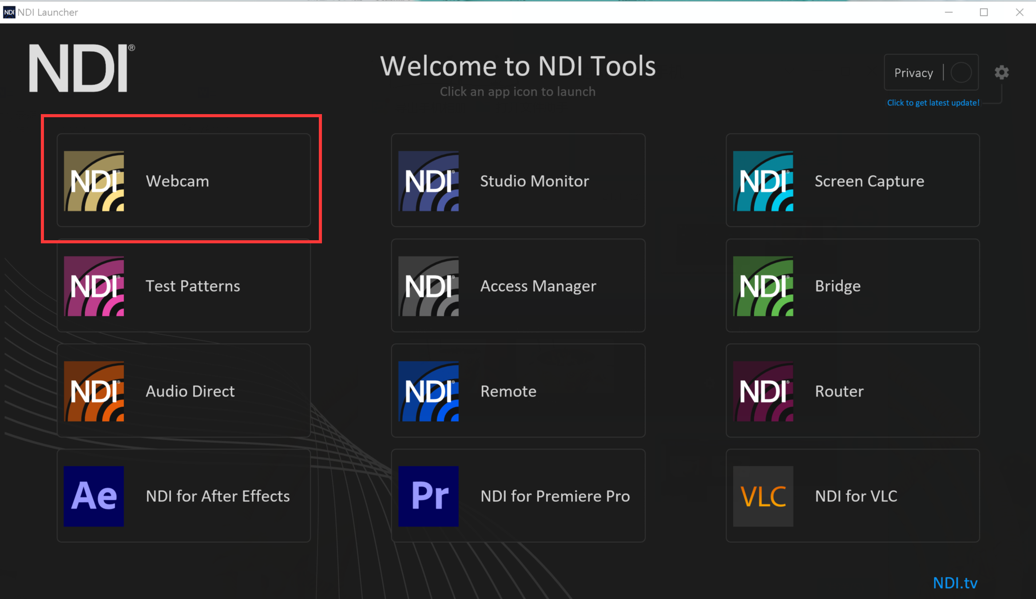Viewport: 1036px width, 599px height.
Task: Select the Webcam label text
Action: (177, 181)
